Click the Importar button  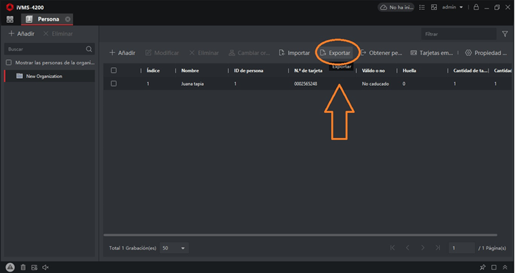click(294, 53)
